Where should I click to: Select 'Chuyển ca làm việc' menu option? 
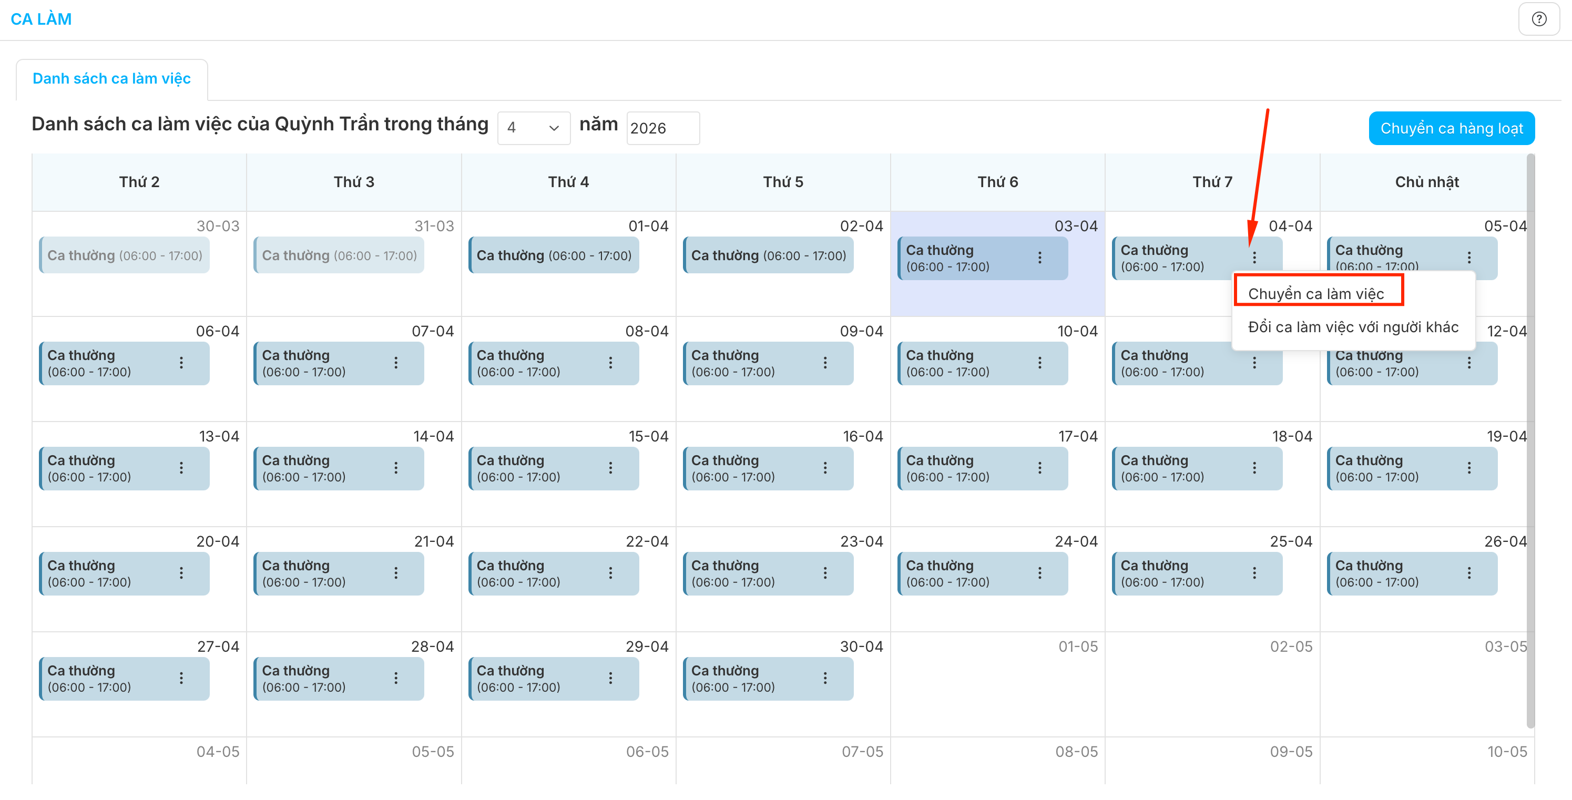(1315, 293)
